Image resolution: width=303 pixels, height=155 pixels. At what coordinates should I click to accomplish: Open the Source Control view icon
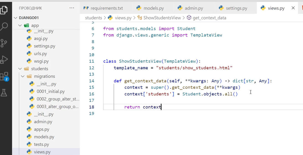pos(4,43)
